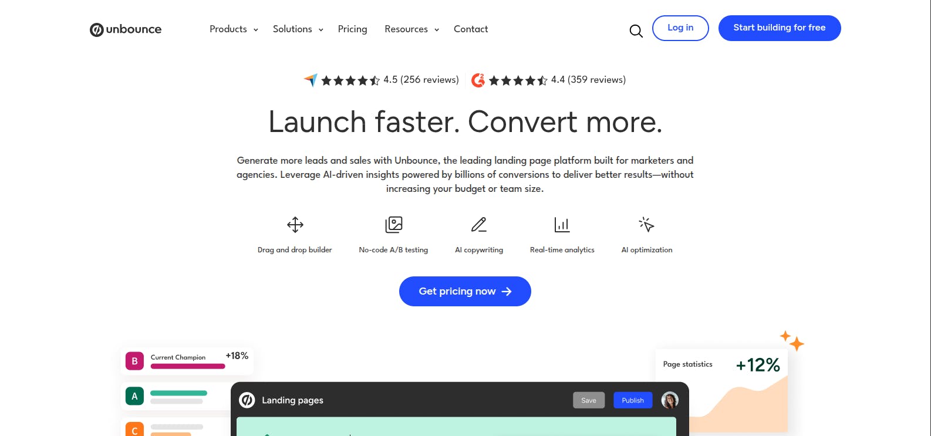Click the +18% value

[x=237, y=356]
